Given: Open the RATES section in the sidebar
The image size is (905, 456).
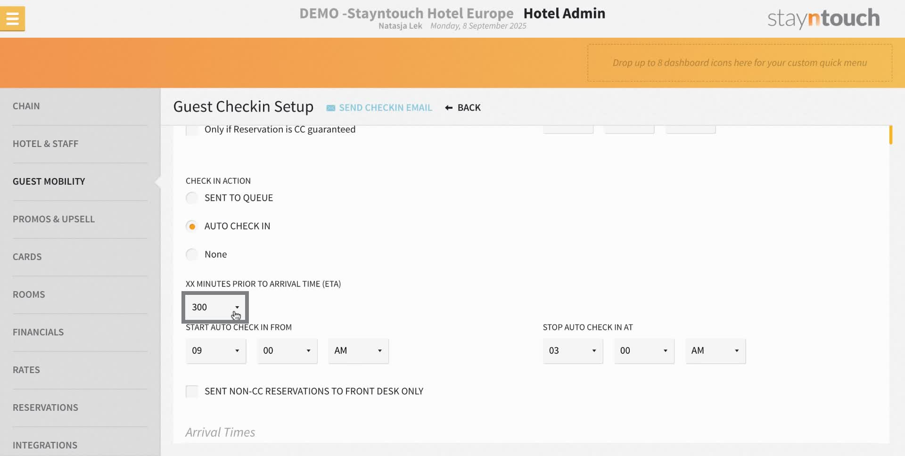Looking at the screenshot, I should tap(26, 370).
